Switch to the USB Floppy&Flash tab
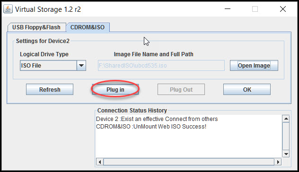 click(36, 27)
